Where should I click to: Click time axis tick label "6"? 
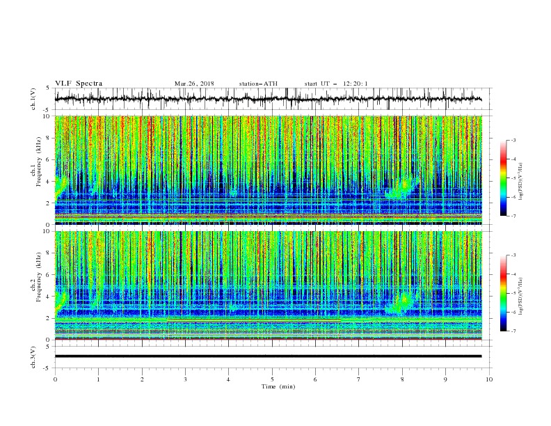click(315, 379)
